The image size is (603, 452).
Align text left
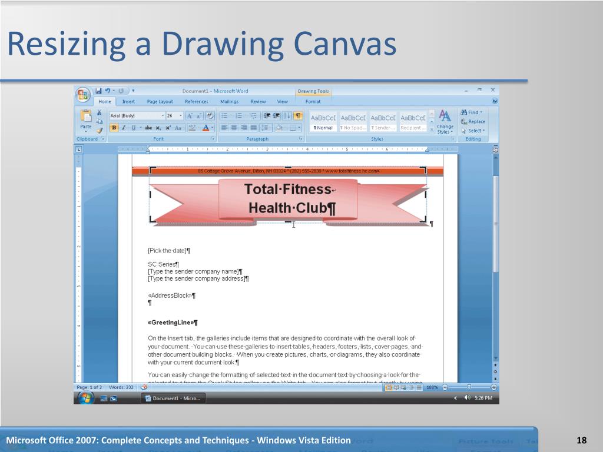coord(224,128)
